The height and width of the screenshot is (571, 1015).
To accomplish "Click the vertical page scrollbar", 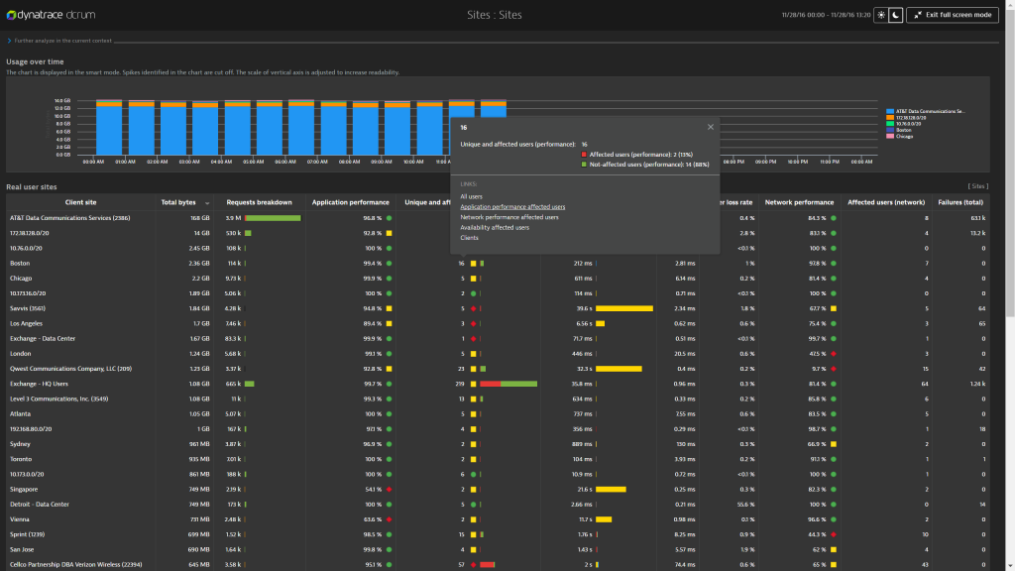I will 1010,162.
